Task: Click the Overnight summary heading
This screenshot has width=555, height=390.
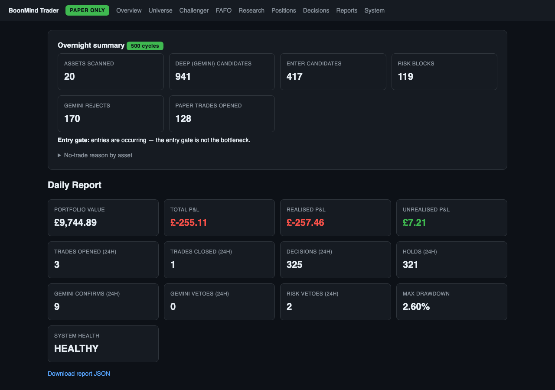Action: click(91, 45)
